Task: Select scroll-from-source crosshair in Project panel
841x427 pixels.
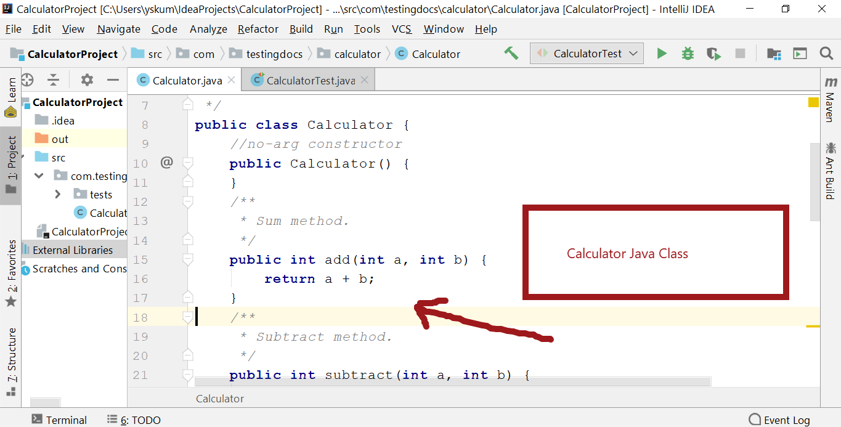Action: tap(27, 79)
